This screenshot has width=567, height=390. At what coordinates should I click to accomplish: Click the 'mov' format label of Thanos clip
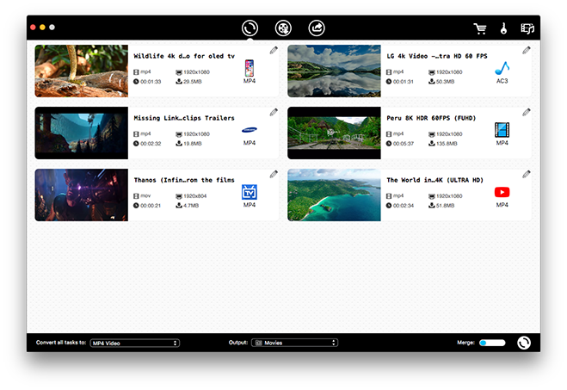(x=145, y=195)
